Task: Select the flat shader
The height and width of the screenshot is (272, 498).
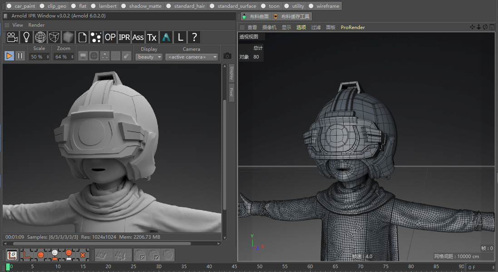Action: coord(79,6)
